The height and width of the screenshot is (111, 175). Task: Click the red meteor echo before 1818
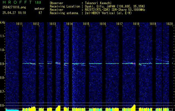pyautogui.click(x=133, y=63)
